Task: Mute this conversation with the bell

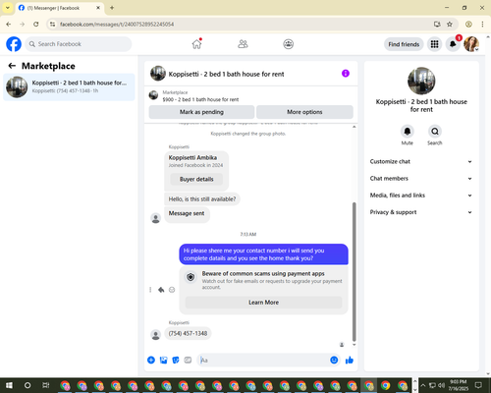Action: click(408, 132)
